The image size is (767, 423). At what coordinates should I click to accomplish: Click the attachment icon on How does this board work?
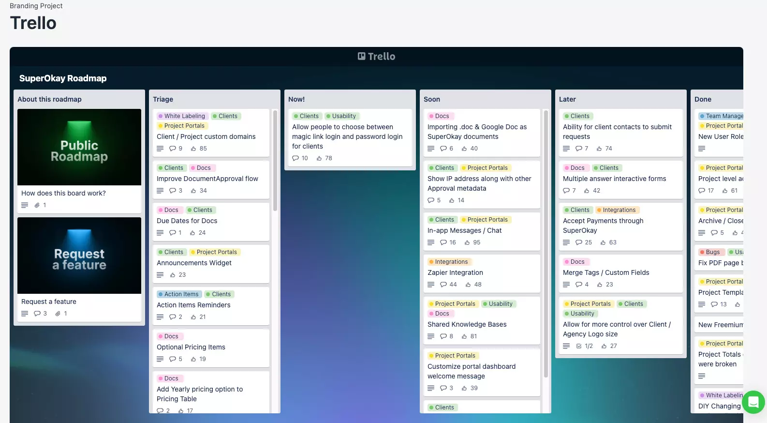[x=37, y=205]
